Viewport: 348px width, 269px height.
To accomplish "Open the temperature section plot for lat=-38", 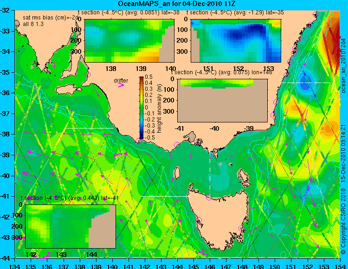I will [129, 41].
